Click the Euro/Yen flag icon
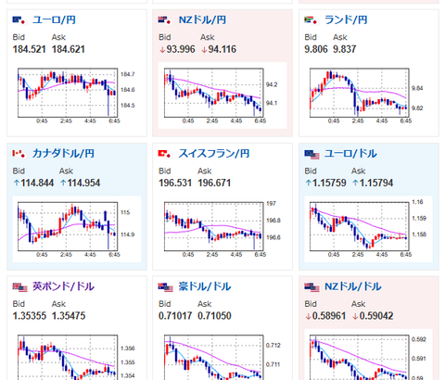Screen dimensions: 445x380 [x=19, y=20]
